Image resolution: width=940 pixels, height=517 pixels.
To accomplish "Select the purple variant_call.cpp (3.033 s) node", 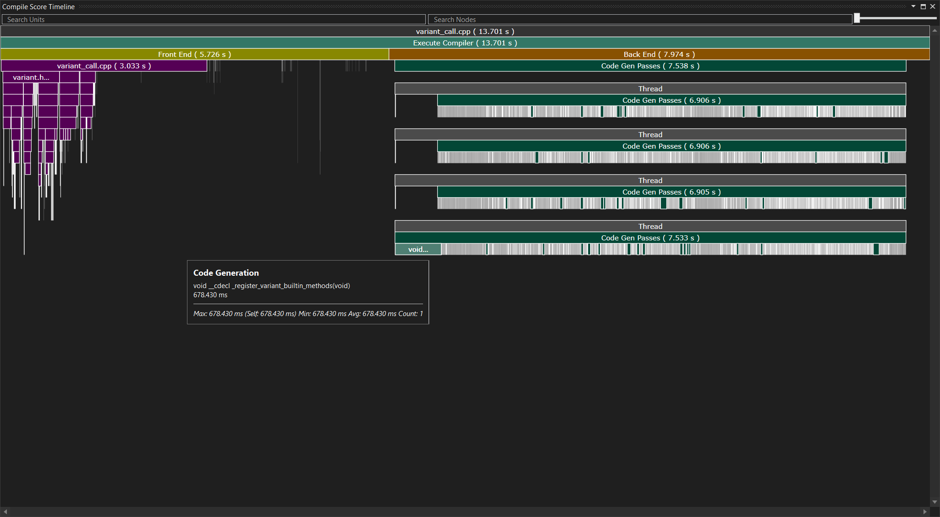I will [x=104, y=66].
